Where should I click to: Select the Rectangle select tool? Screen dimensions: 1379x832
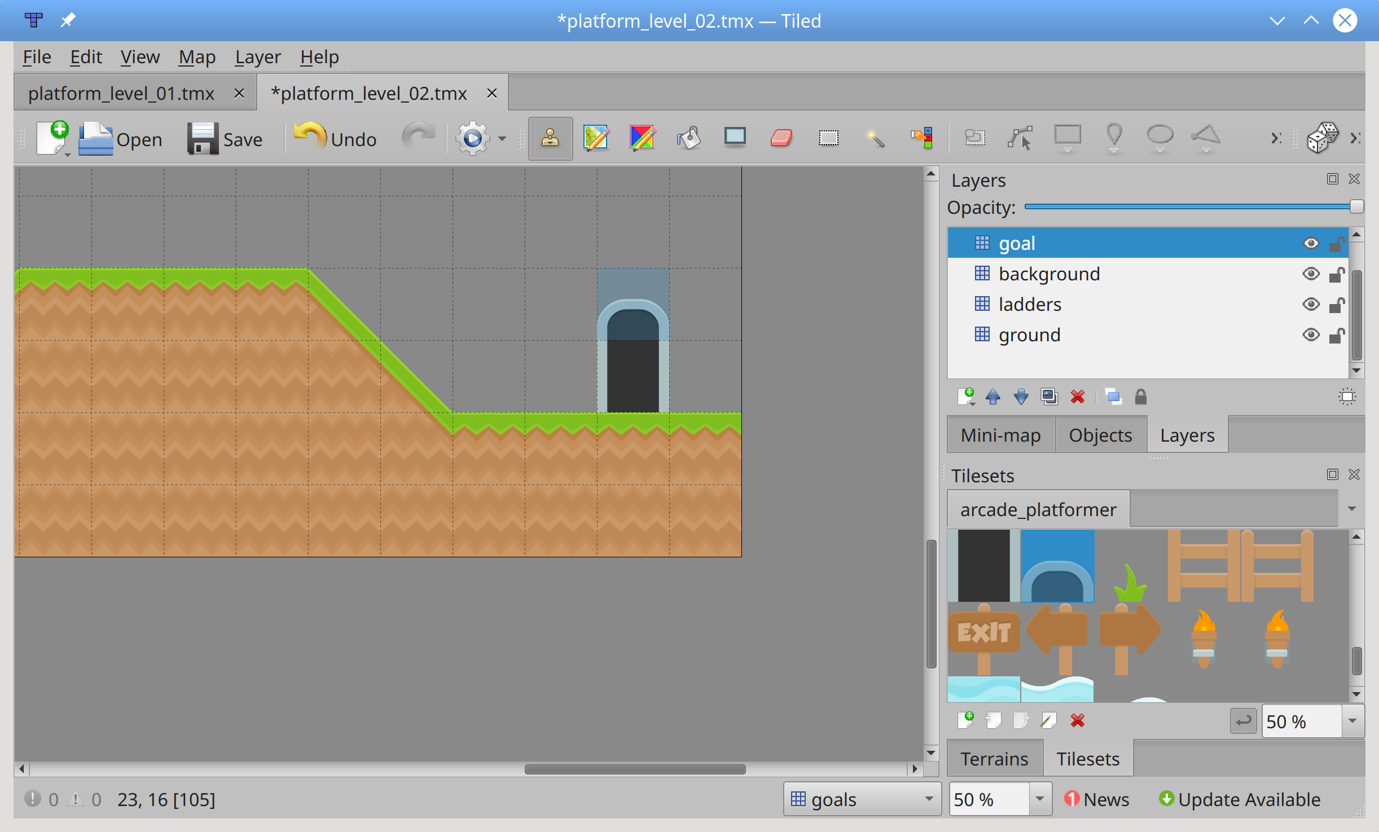828,138
